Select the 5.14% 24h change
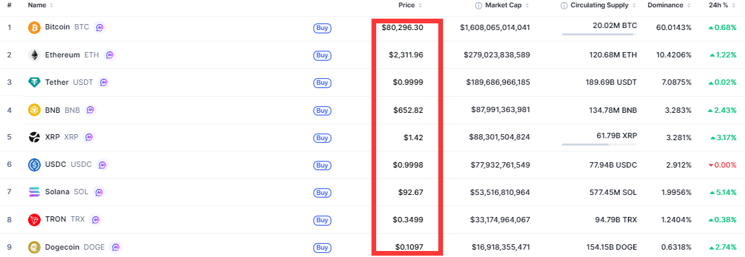This screenshot has width=745, height=257. click(x=723, y=192)
